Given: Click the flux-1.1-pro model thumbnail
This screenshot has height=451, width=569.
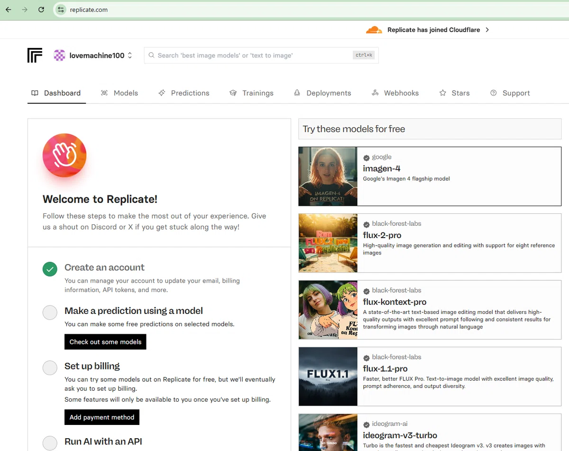Looking at the screenshot, I should pos(328,377).
